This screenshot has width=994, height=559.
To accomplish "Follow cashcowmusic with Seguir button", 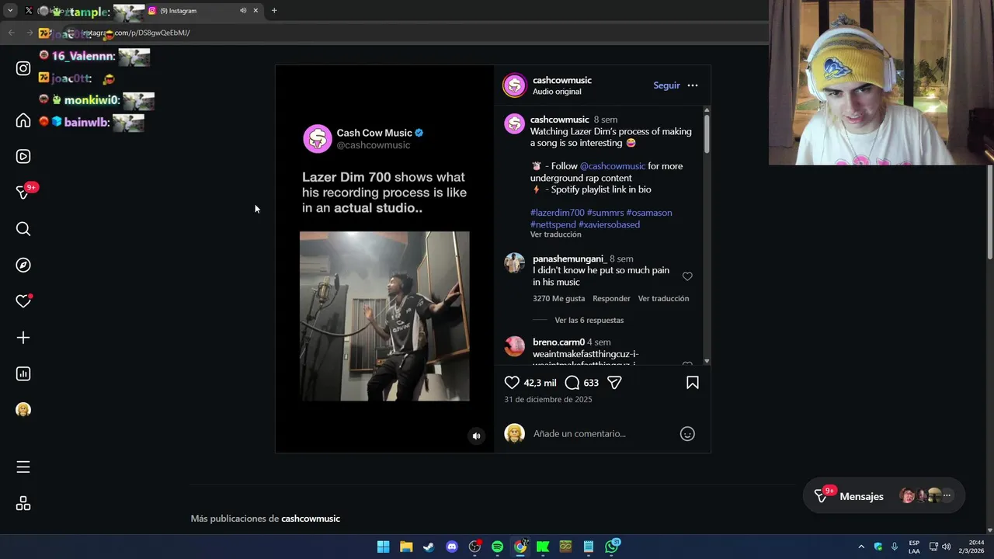I will coord(666,85).
